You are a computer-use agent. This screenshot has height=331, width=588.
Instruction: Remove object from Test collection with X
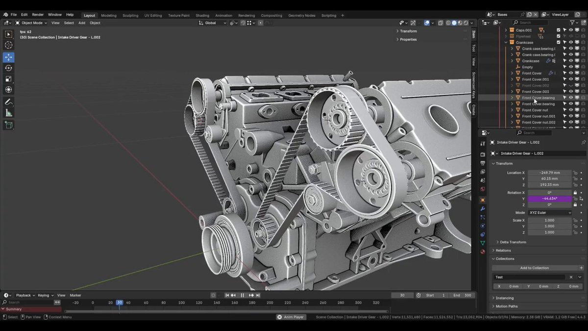click(x=571, y=277)
